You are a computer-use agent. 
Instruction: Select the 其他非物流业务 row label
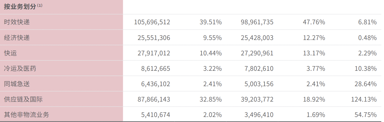click(x=26, y=115)
